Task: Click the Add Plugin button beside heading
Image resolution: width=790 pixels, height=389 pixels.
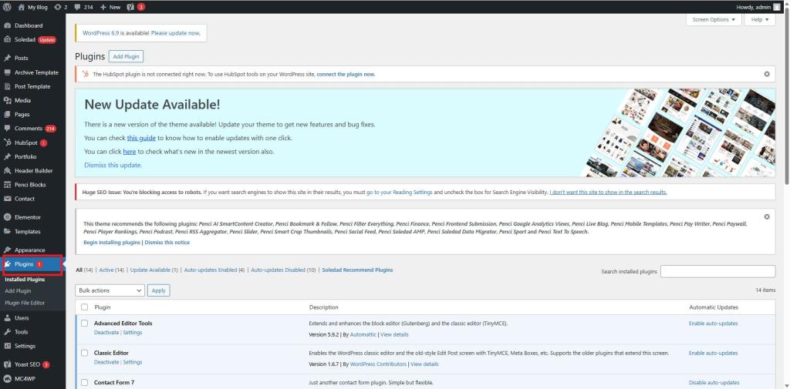Action: pos(126,57)
